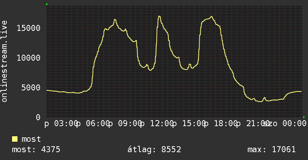308x160 pixels.
Task: Click the 'max: 17061' statistic
Action: point(271,150)
